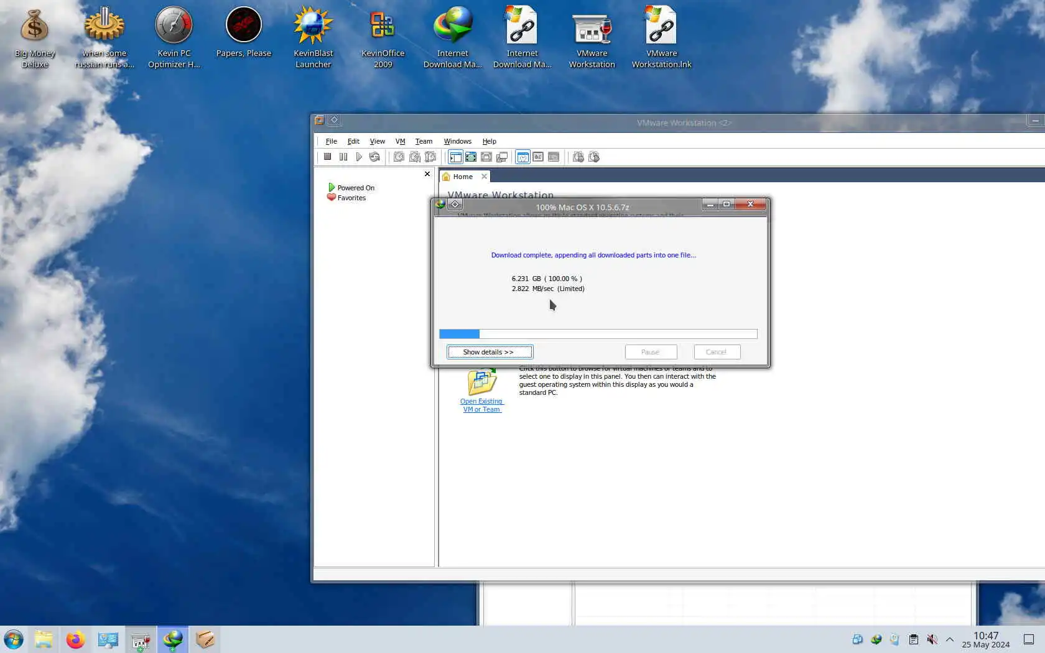Click the Revert to Snapshot icon
This screenshot has height=653, width=1045.
pyautogui.click(x=414, y=157)
